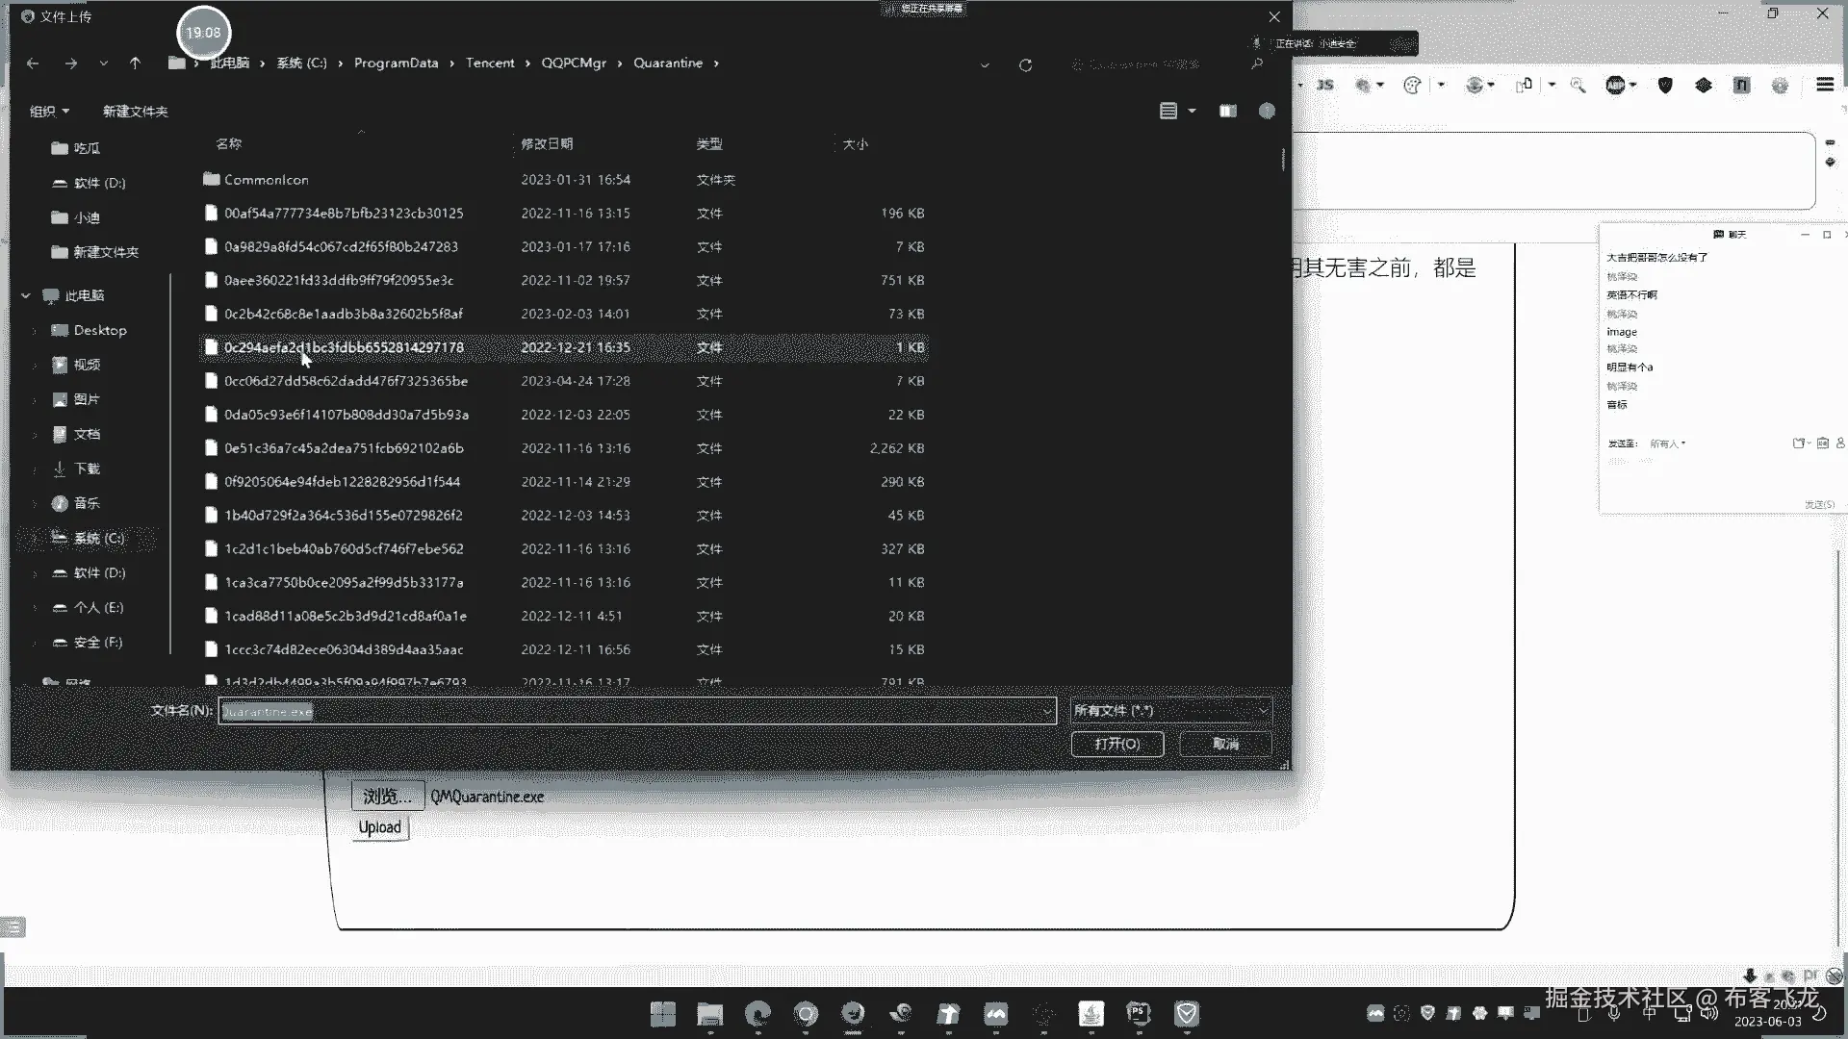
Task: Expand the file type filter combo box
Action: point(1170,711)
